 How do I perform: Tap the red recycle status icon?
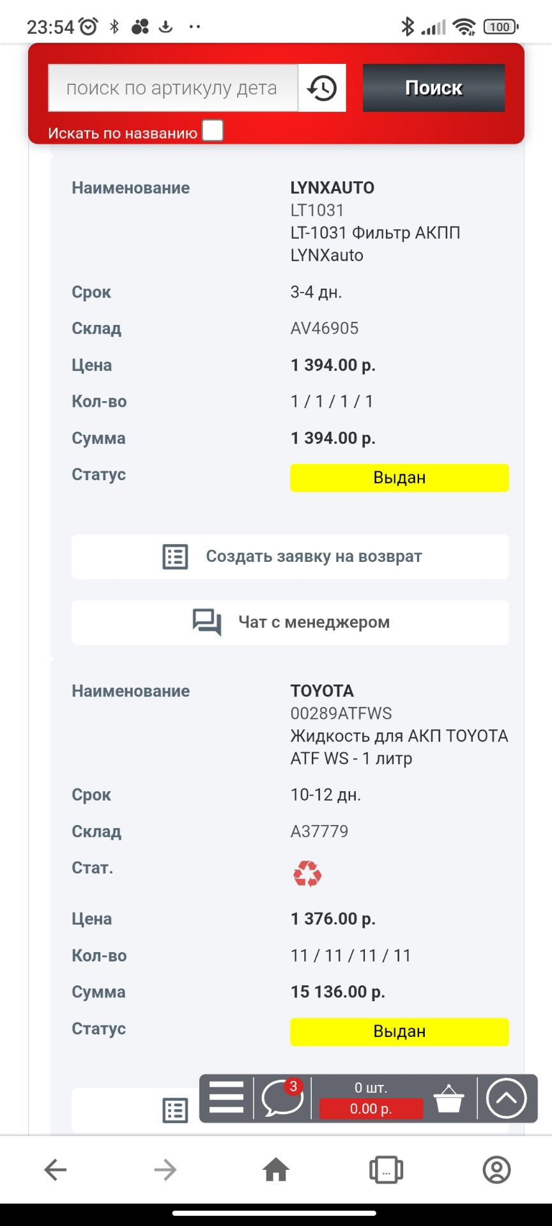click(307, 874)
